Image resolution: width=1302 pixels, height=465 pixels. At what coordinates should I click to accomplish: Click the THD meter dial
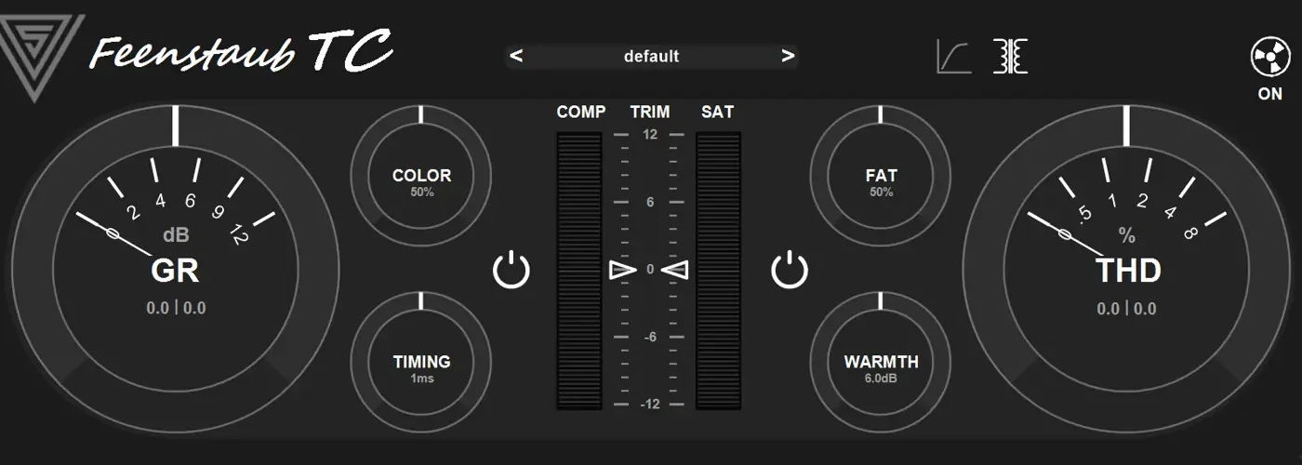(x=1126, y=270)
